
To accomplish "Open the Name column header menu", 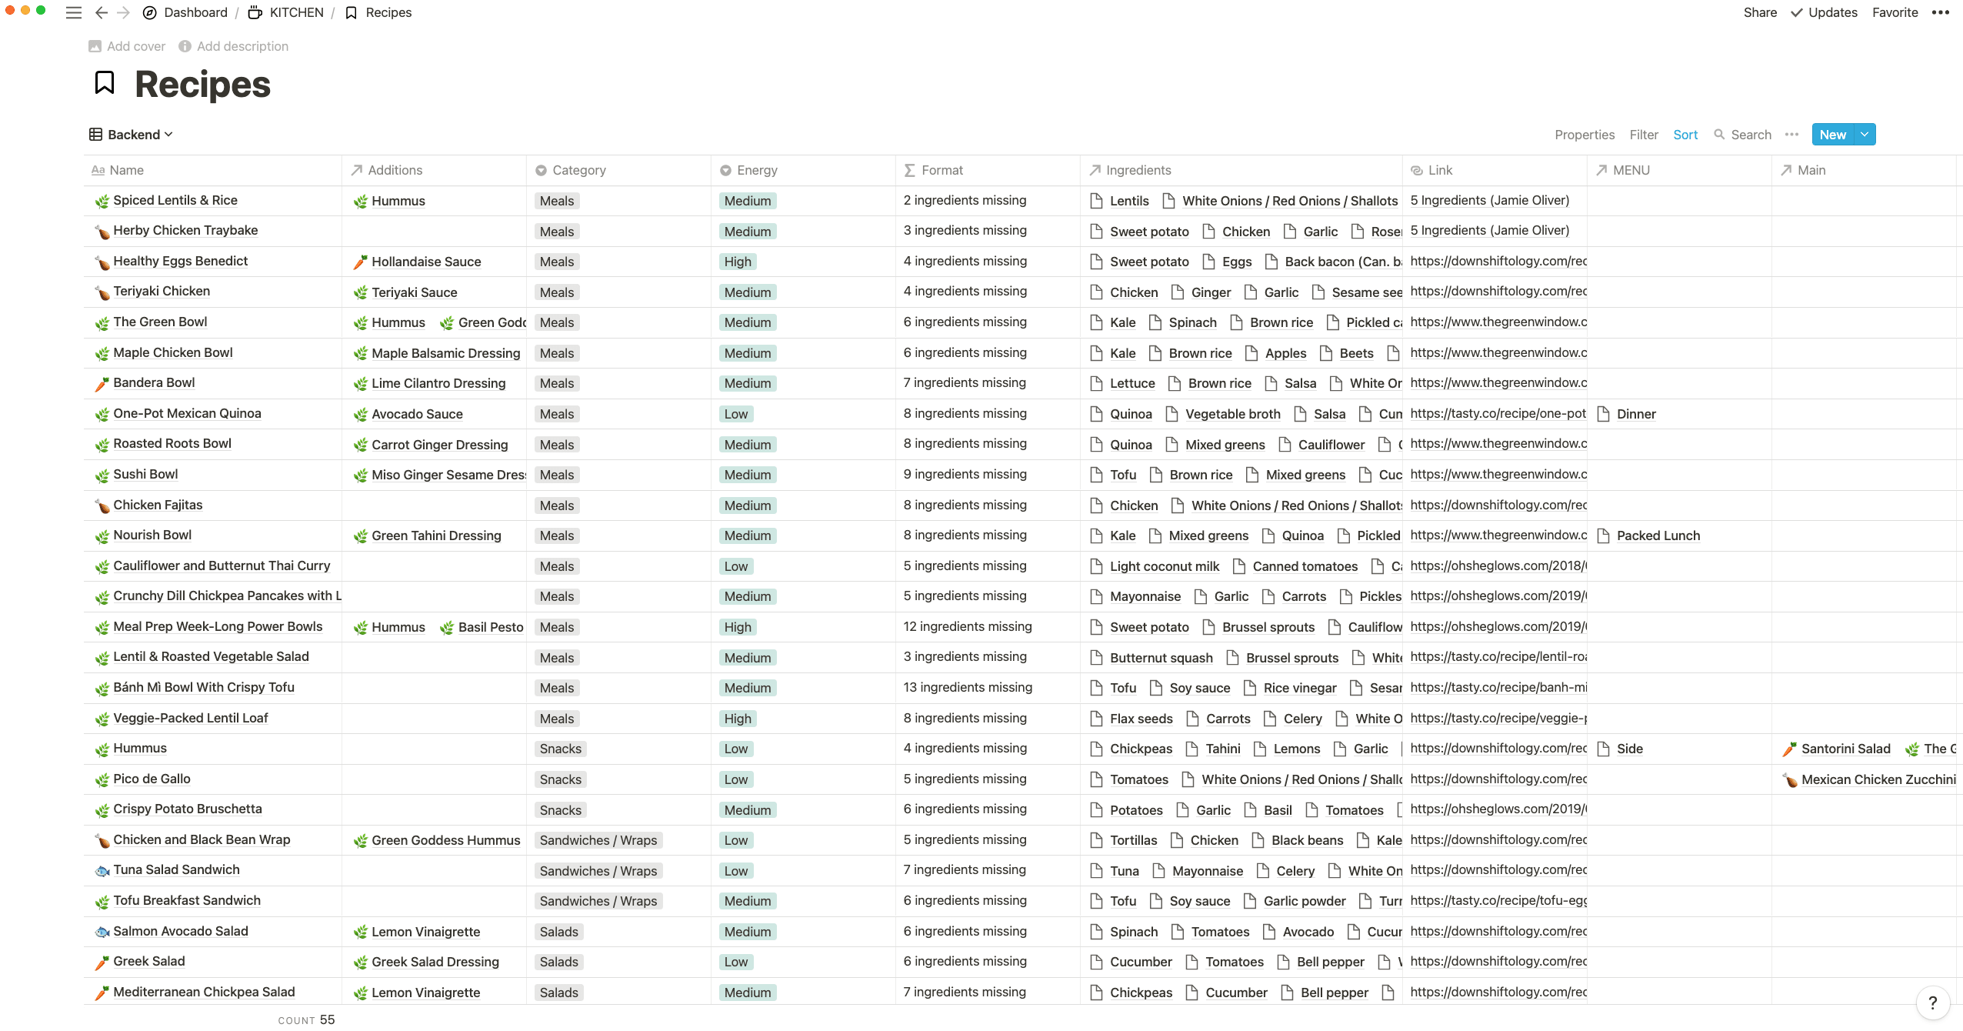I will click(x=213, y=170).
